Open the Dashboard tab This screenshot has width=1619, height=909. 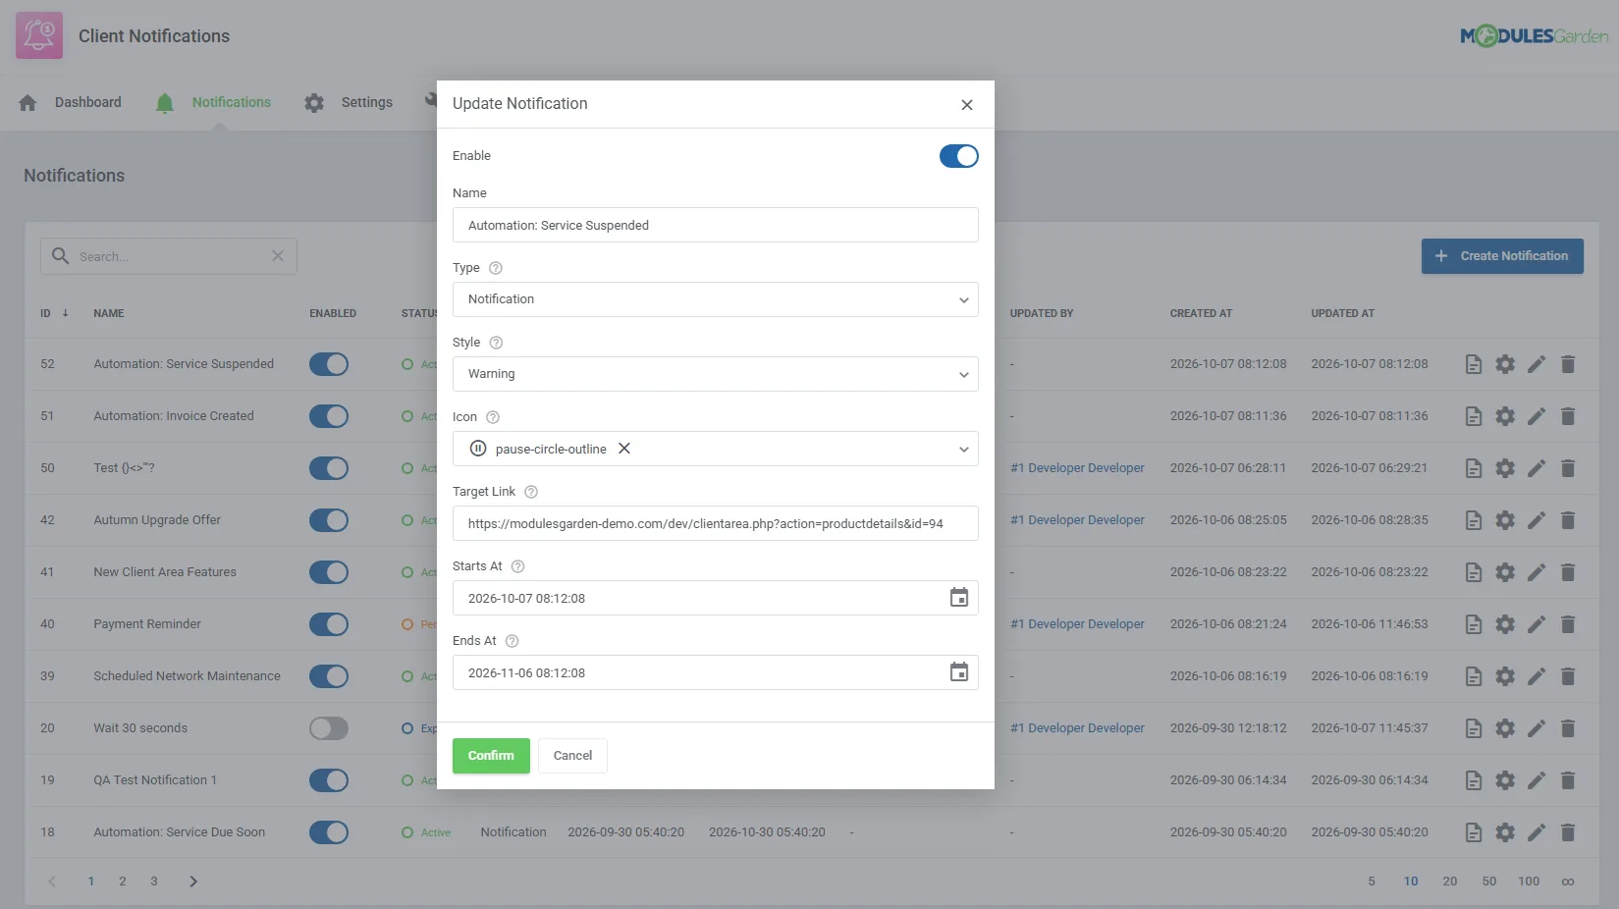point(70,102)
